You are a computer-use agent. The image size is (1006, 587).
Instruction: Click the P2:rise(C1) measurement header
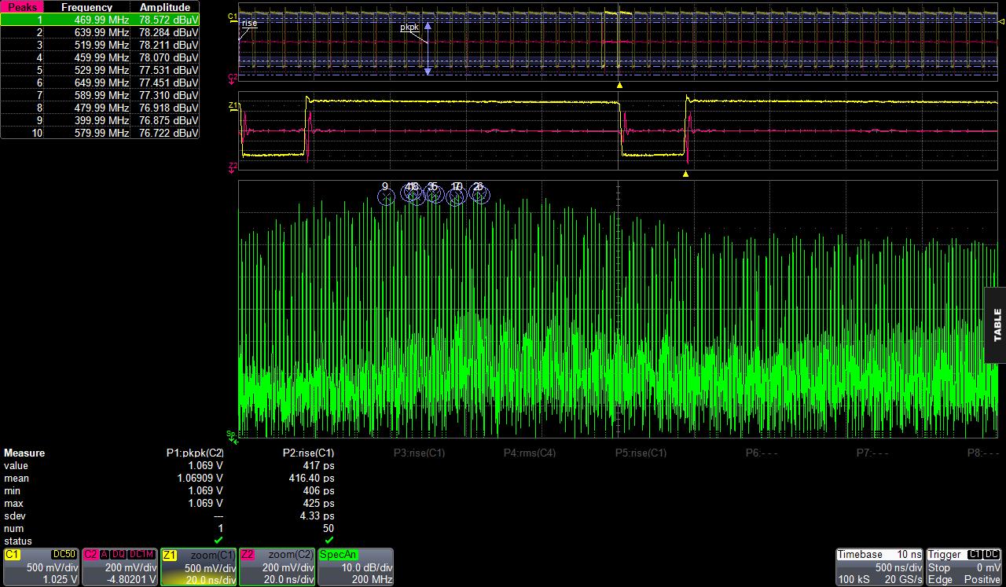pos(308,453)
